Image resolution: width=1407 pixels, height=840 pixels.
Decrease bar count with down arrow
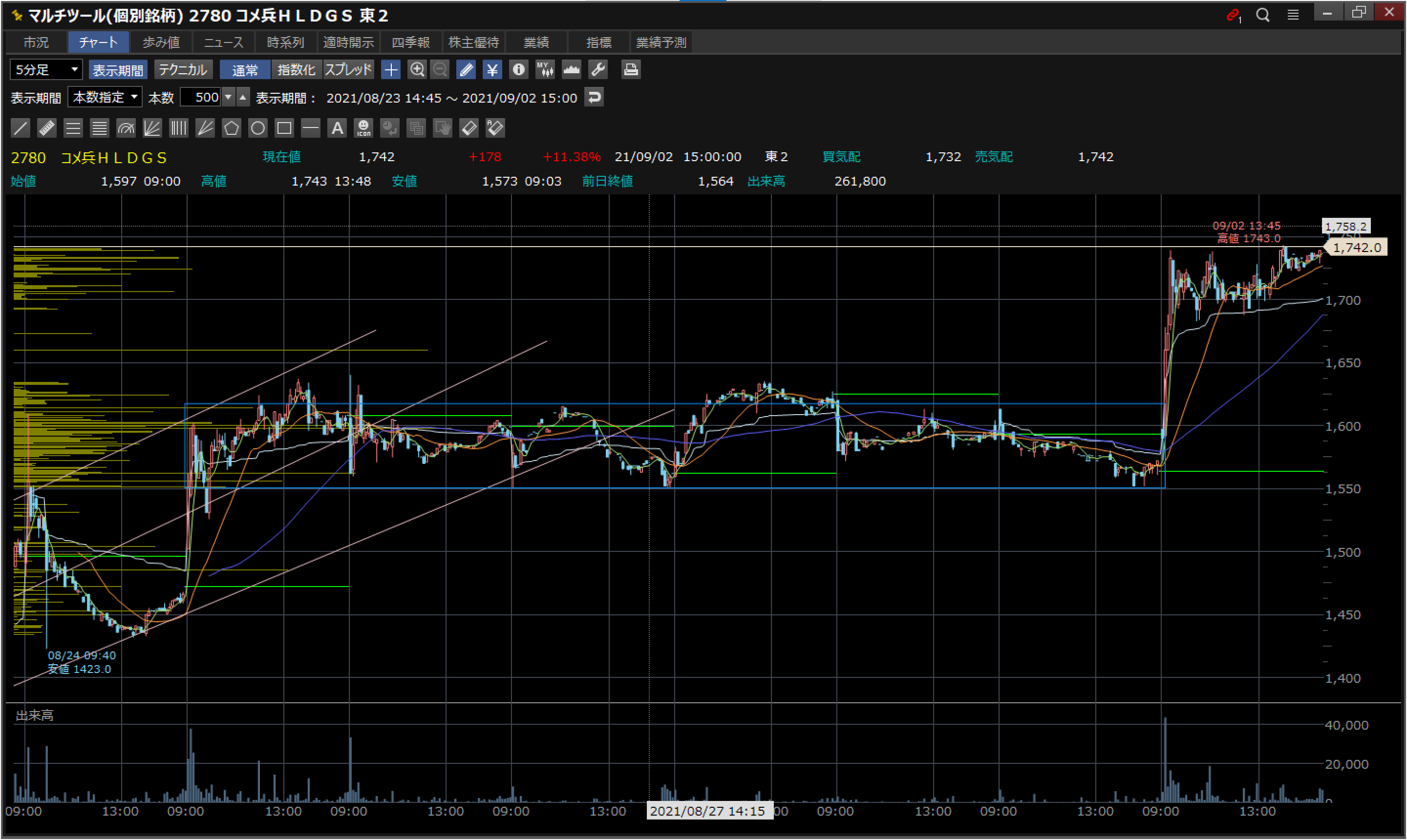pos(228,97)
